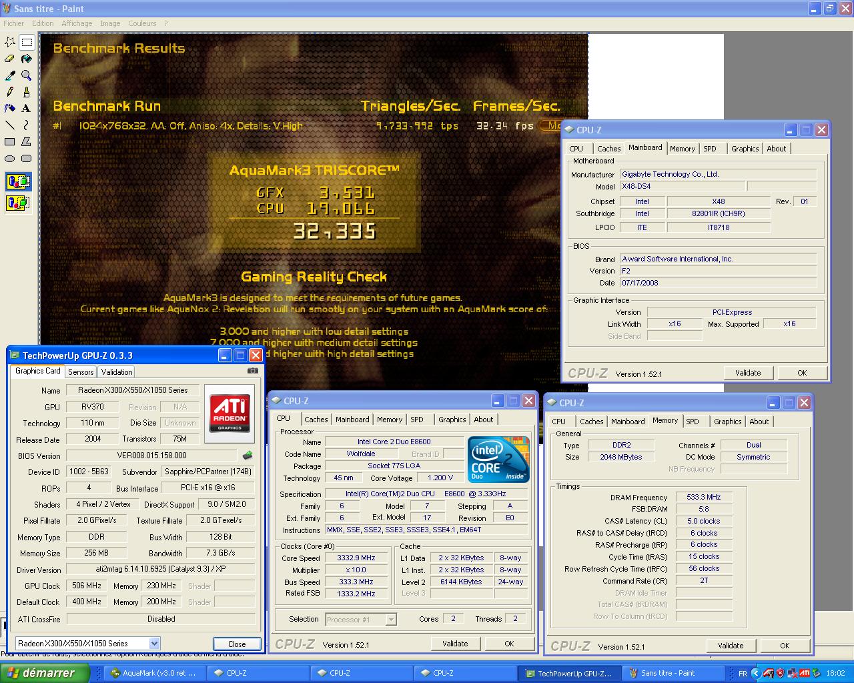
Task: Open the Image menu in Paint
Action: [110, 23]
